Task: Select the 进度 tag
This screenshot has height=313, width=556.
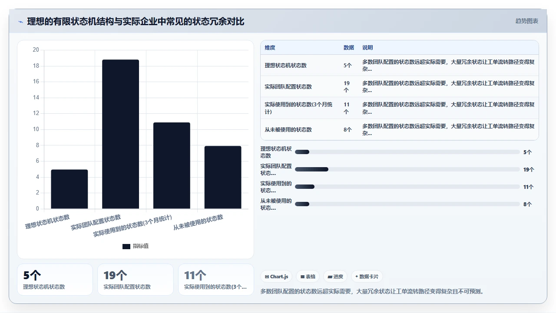Action: pos(335,277)
